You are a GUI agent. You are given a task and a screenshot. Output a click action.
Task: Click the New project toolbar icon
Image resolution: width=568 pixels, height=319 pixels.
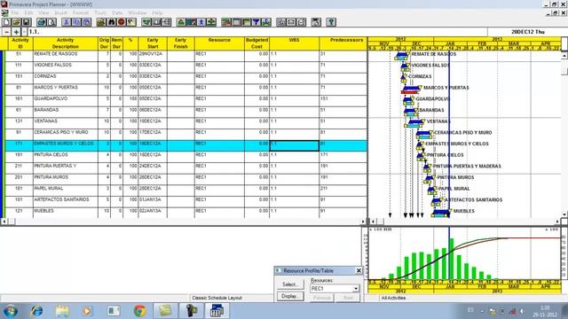tap(6, 22)
